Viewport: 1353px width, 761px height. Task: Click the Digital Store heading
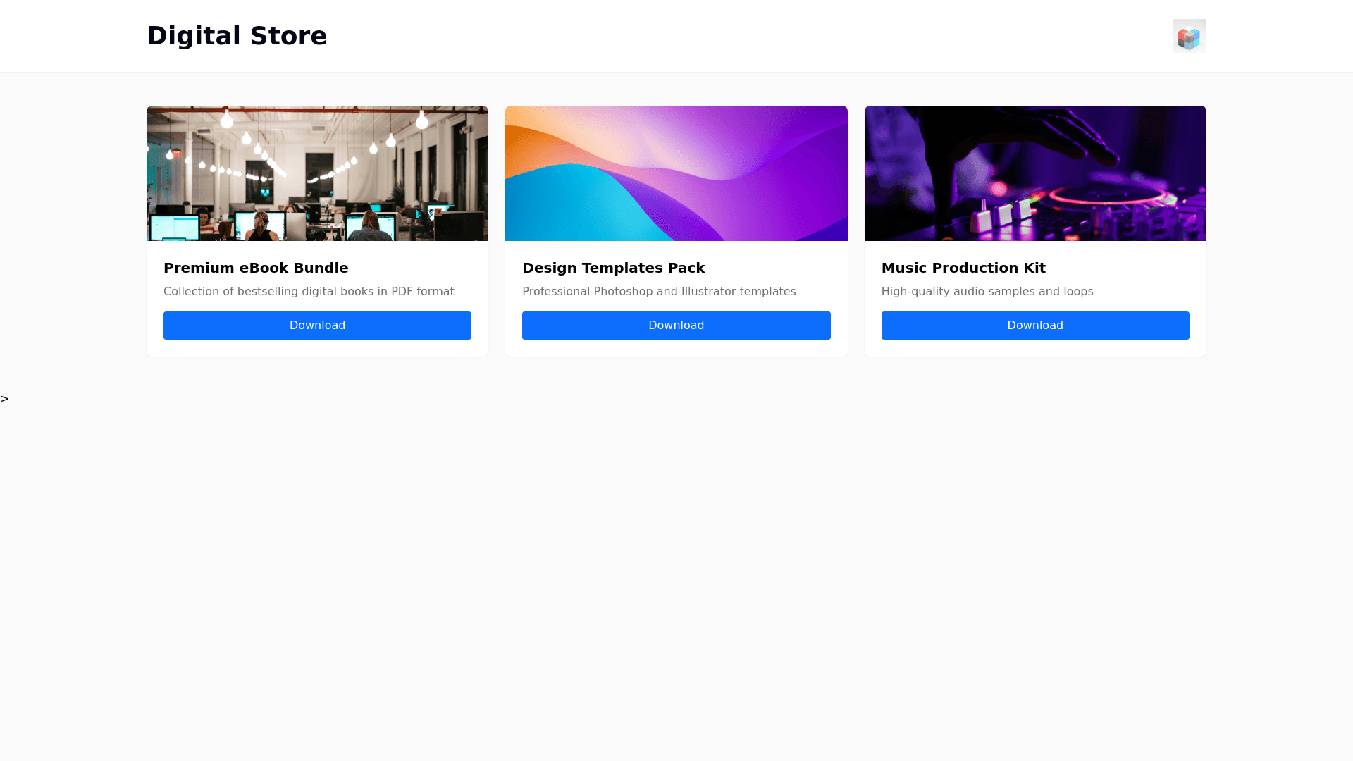click(237, 36)
